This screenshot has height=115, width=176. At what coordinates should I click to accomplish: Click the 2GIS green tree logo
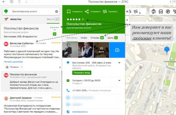6,12
